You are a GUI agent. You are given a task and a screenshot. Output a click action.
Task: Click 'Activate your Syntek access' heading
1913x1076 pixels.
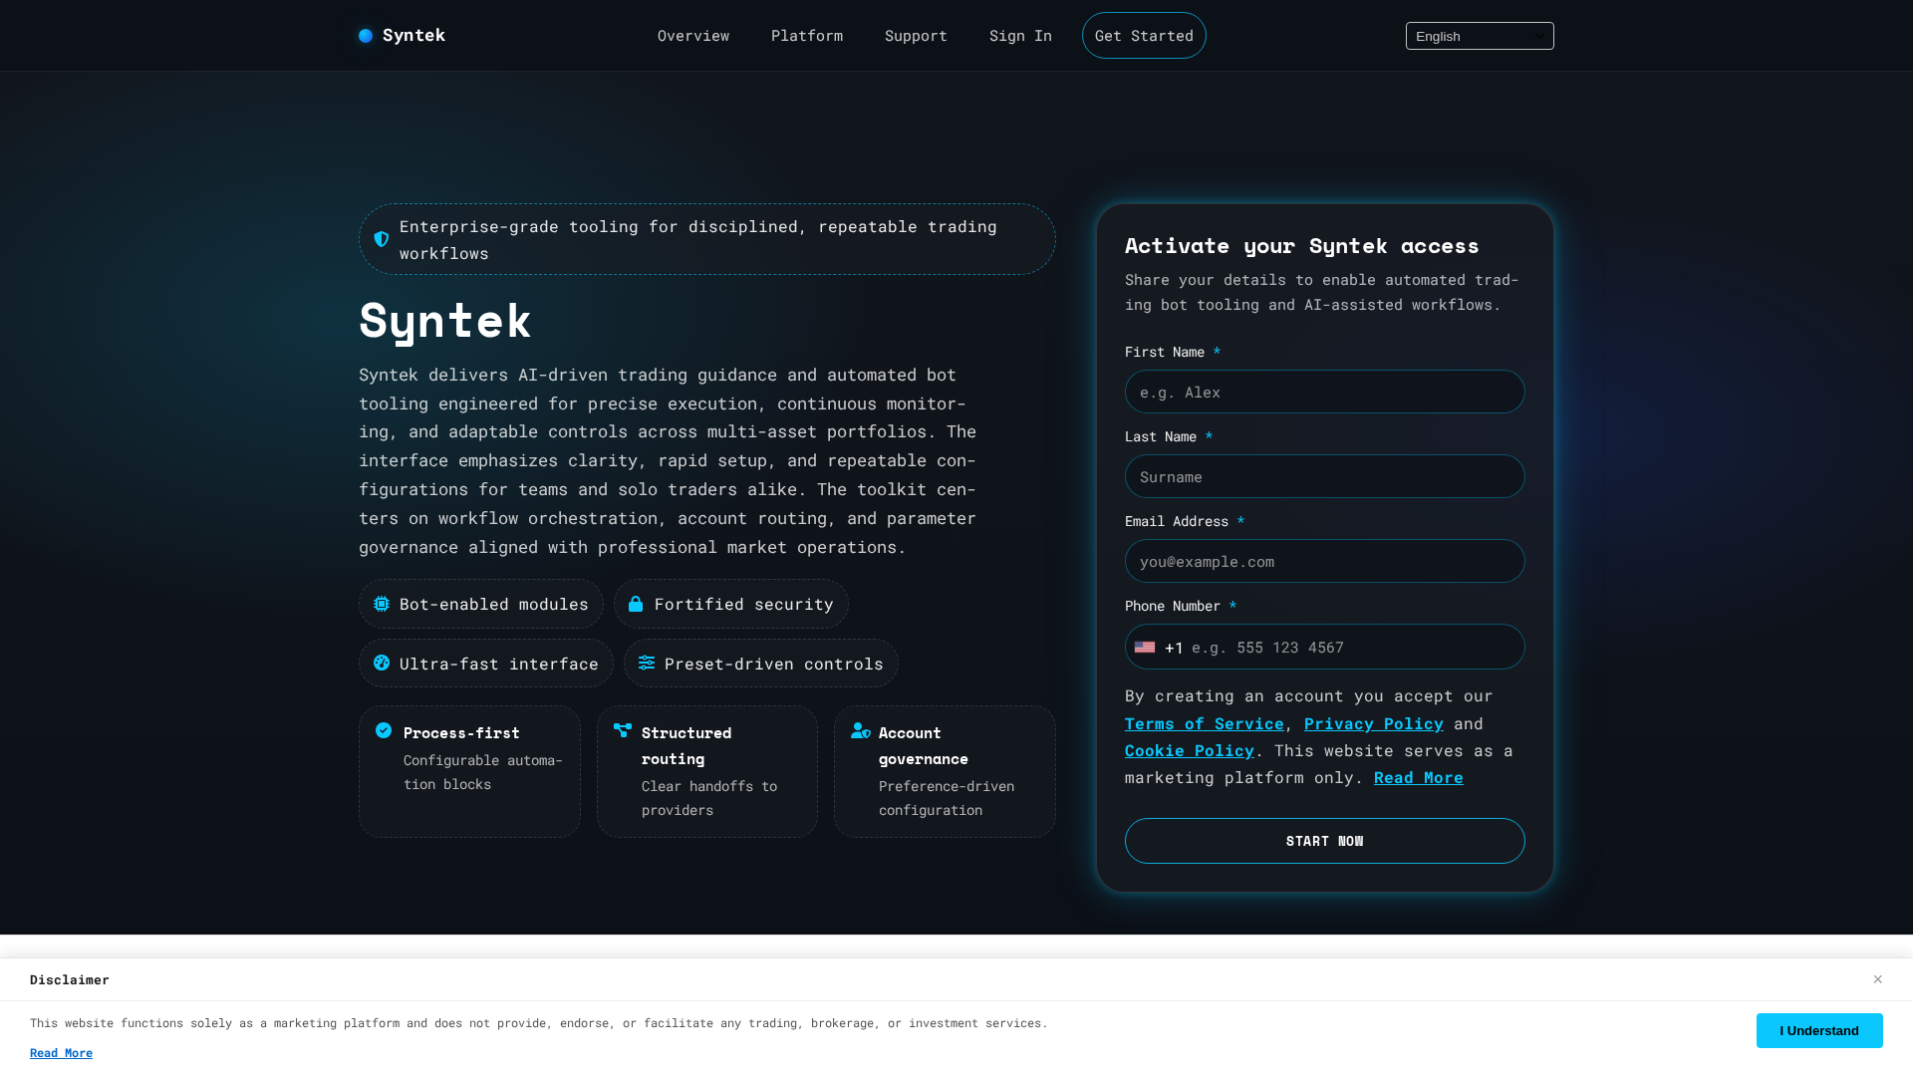1301,245
